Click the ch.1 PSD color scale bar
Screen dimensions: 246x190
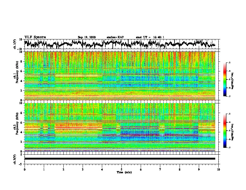[225, 79]
